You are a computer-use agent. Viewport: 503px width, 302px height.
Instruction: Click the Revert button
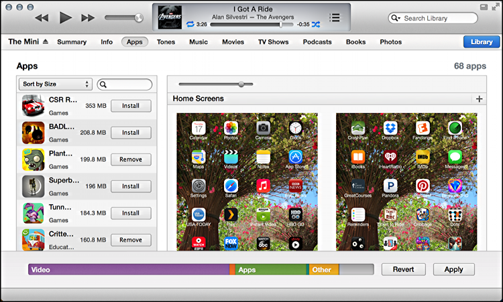(404, 269)
